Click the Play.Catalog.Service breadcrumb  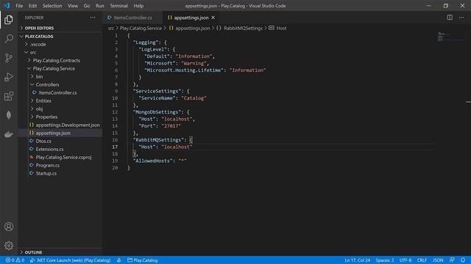[x=141, y=28]
